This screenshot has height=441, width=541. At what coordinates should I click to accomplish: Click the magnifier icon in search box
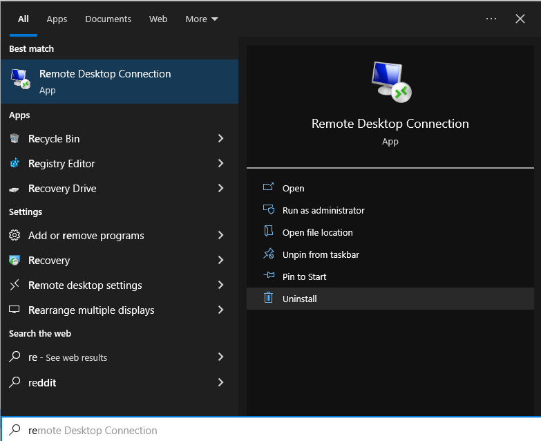pos(15,430)
